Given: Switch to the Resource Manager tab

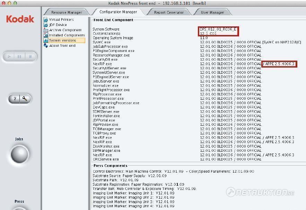Looking at the screenshot, I should (x=67, y=12).
